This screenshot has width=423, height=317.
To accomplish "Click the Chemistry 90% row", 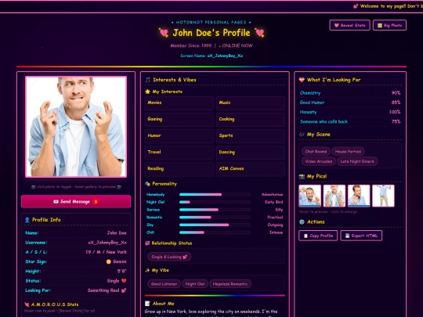I will point(350,93).
